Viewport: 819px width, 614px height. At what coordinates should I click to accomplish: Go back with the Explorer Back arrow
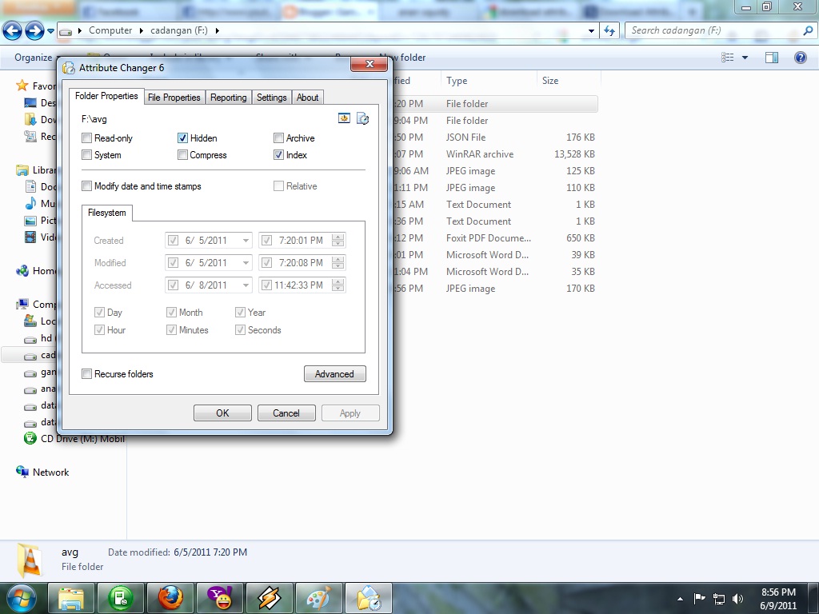pos(12,31)
